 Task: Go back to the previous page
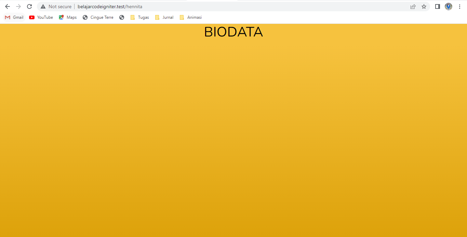click(x=8, y=6)
